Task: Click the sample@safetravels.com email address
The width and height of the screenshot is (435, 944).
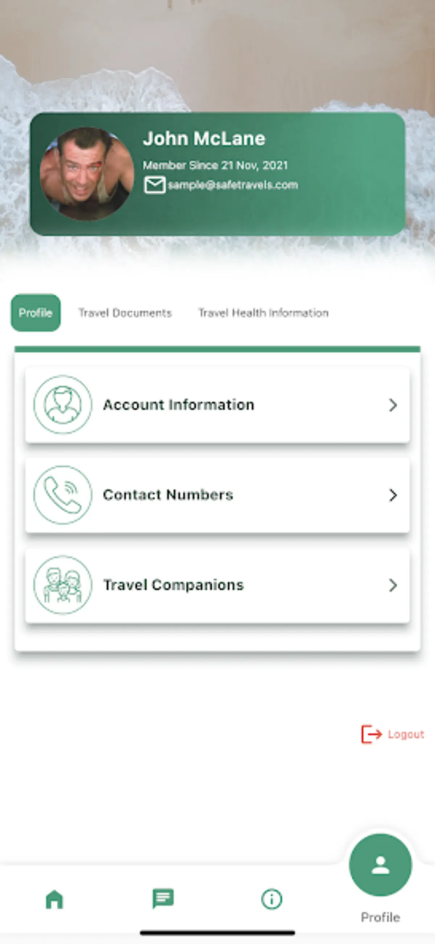Action: point(233,185)
